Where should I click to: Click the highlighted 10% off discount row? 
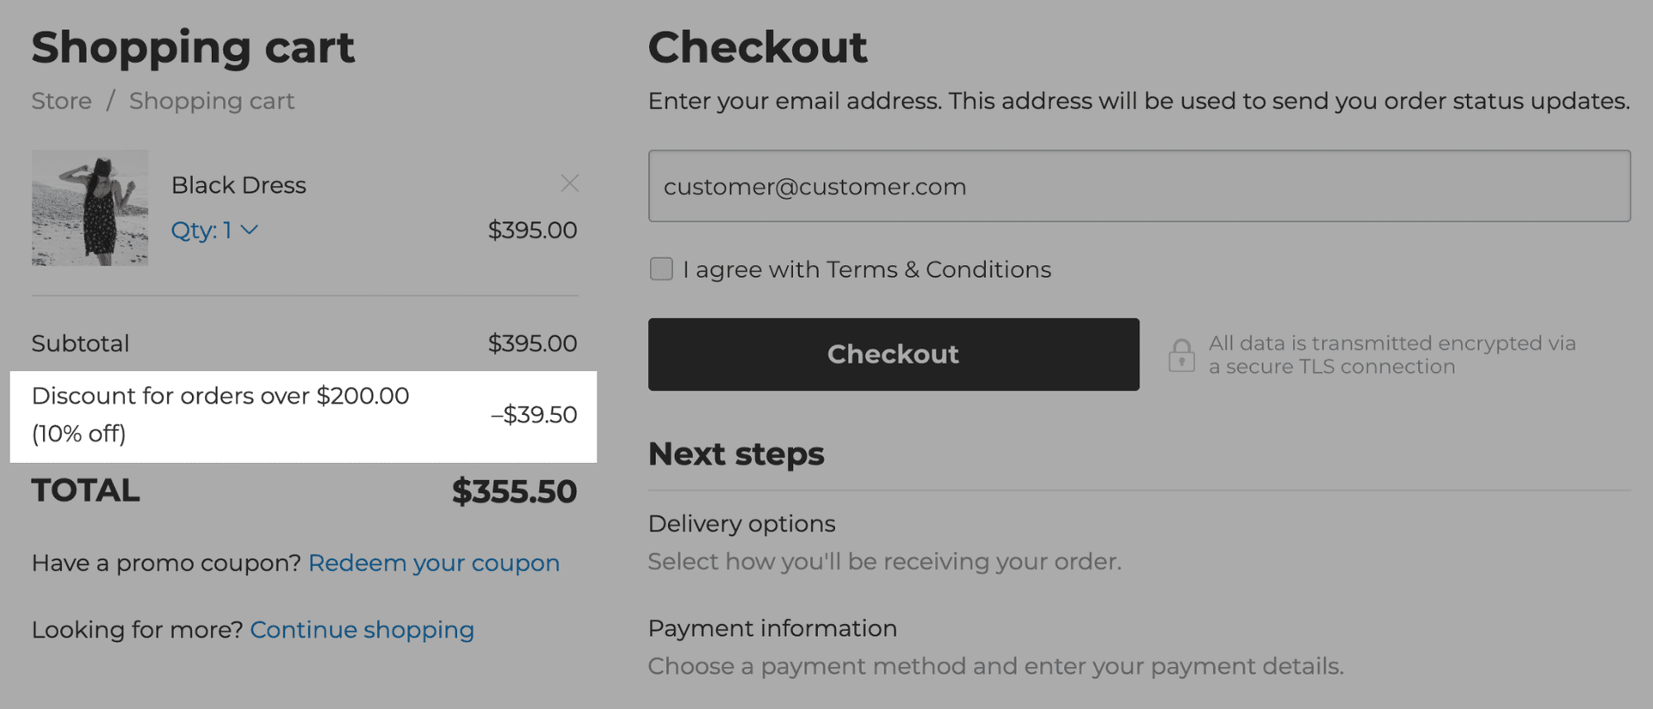click(303, 416)
